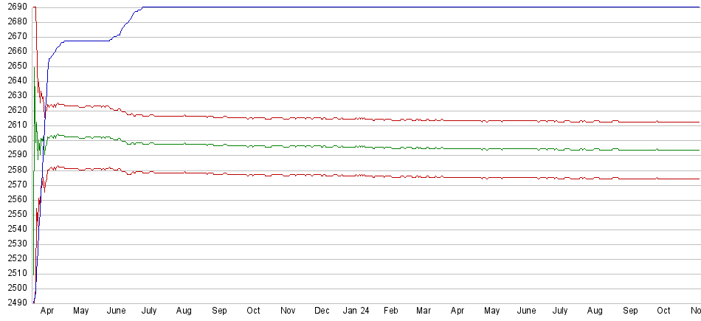Click the 2580 y-axis label

click(14, 170)
